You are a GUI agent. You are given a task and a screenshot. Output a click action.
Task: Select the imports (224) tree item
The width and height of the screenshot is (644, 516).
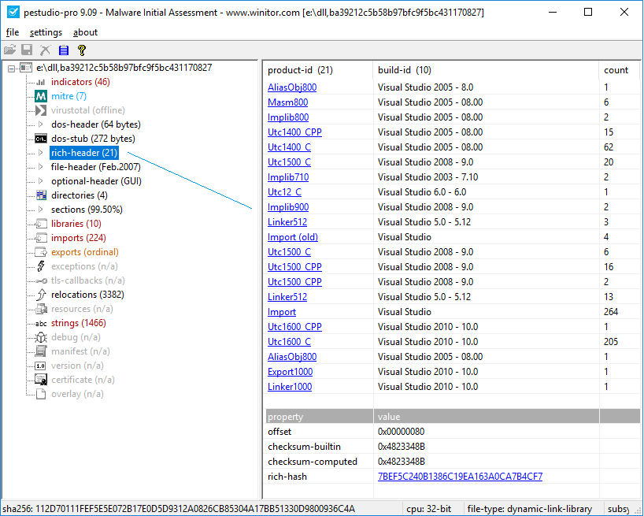79,238
